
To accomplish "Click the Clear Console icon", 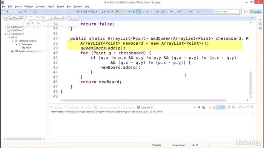I will pos(209,107).
